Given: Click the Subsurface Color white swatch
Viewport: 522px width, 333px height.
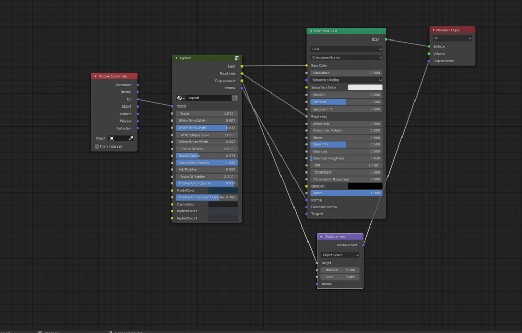Looking at the screenshot, I should point(365,87).
